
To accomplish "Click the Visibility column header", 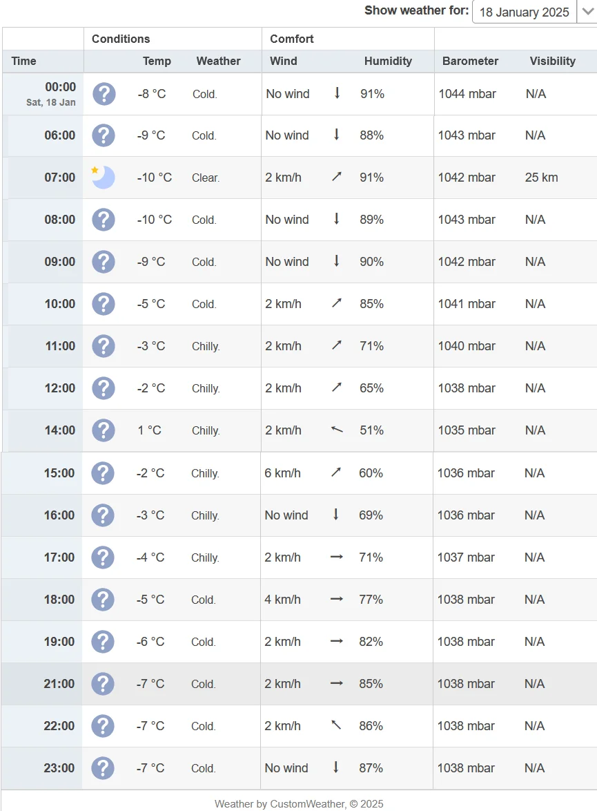I will [x=552, y=61].
